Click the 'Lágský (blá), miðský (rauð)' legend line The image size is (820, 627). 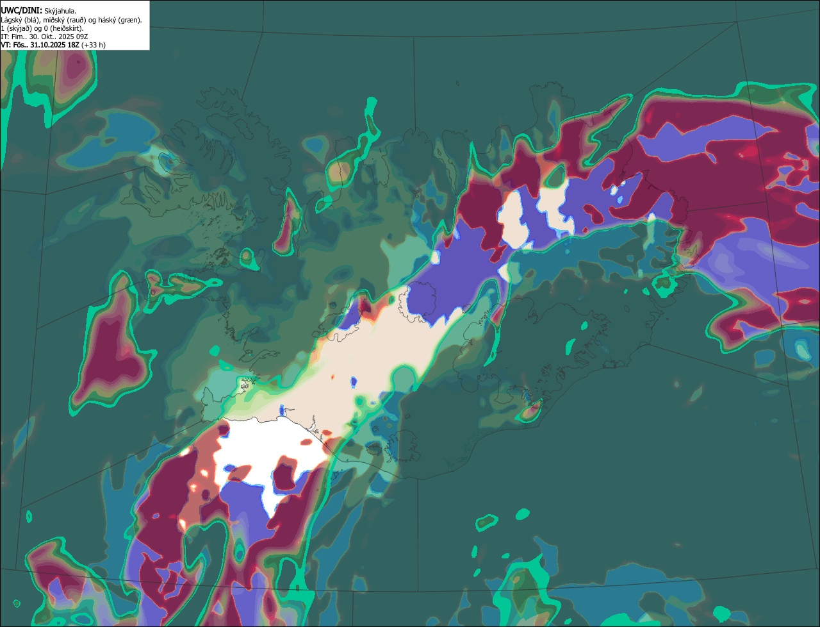coord(72,20)
